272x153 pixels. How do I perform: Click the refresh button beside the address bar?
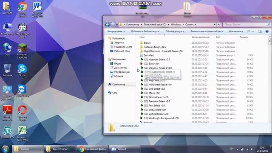219,25
